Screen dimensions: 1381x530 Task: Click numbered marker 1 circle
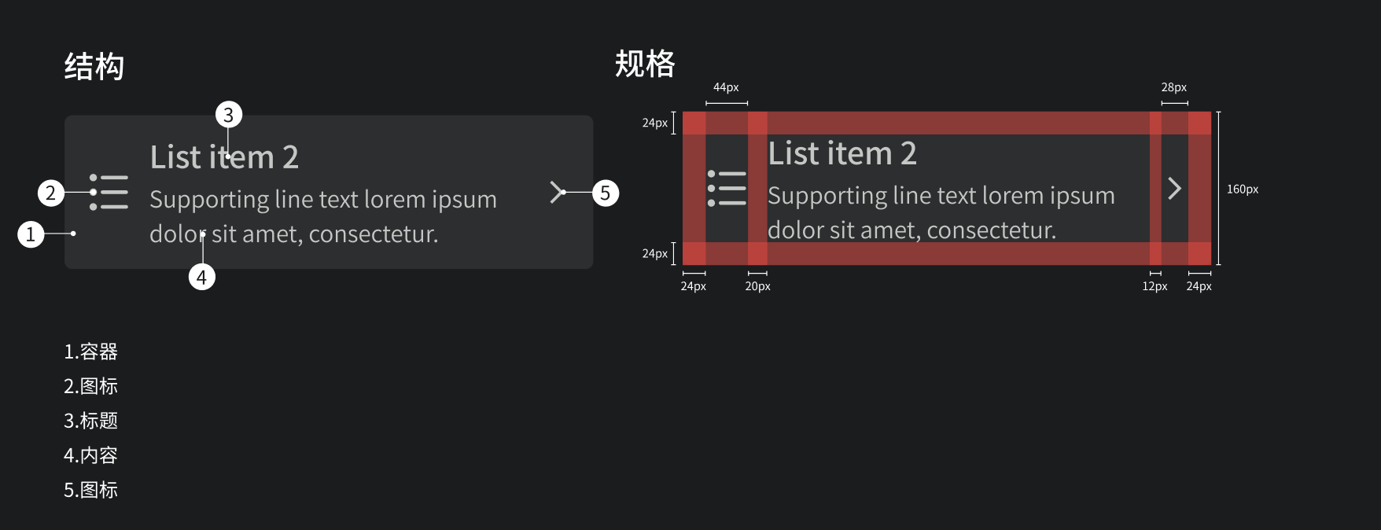coord(31,234)
